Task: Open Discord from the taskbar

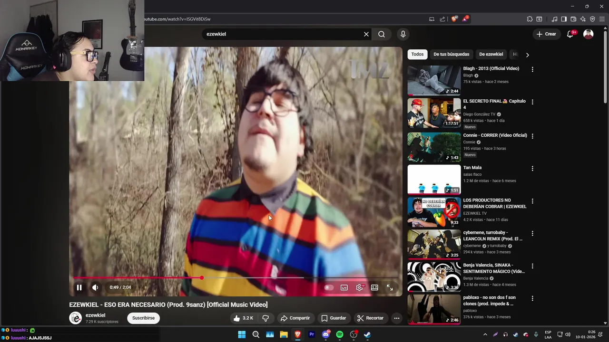Action: click(x=326, y=334)
